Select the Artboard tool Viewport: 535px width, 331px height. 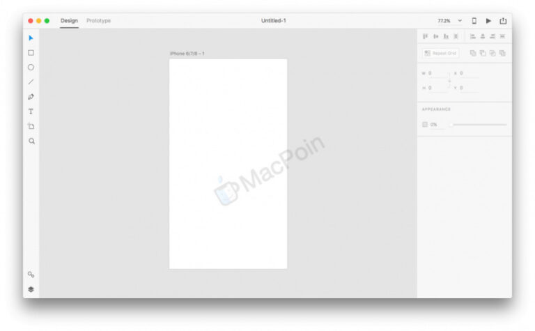[31, 126]
